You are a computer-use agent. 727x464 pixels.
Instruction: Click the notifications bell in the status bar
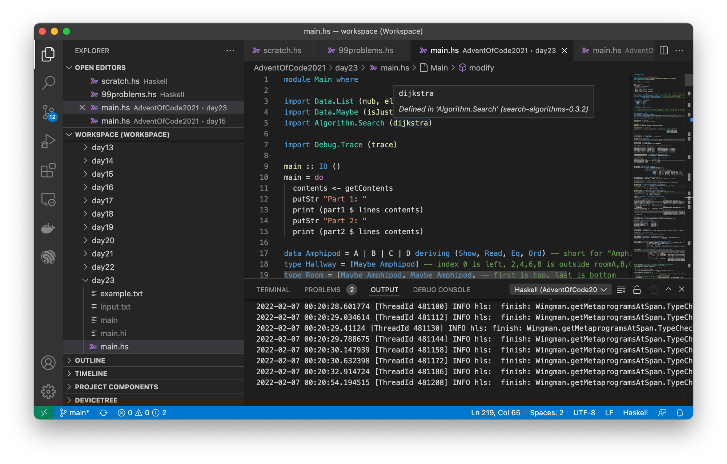pos(679,413)
